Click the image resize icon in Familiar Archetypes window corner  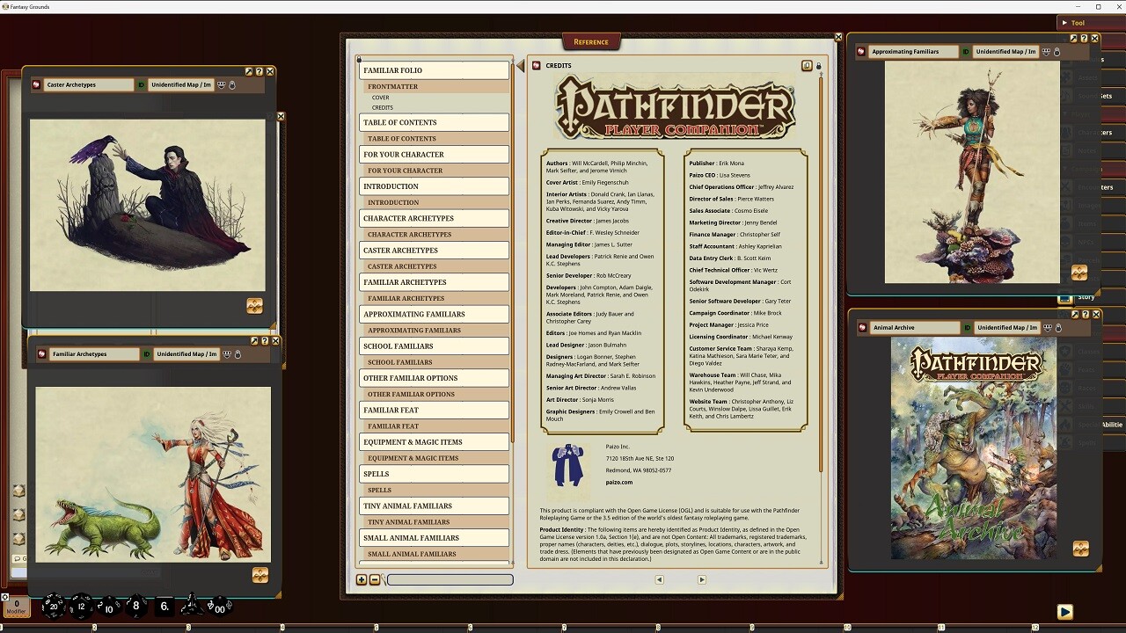260,575
